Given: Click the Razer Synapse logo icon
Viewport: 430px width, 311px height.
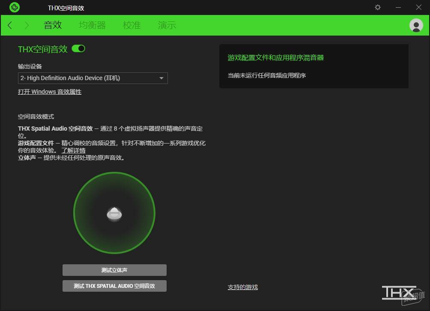Looking at the screenshot, I should point(15,7).
